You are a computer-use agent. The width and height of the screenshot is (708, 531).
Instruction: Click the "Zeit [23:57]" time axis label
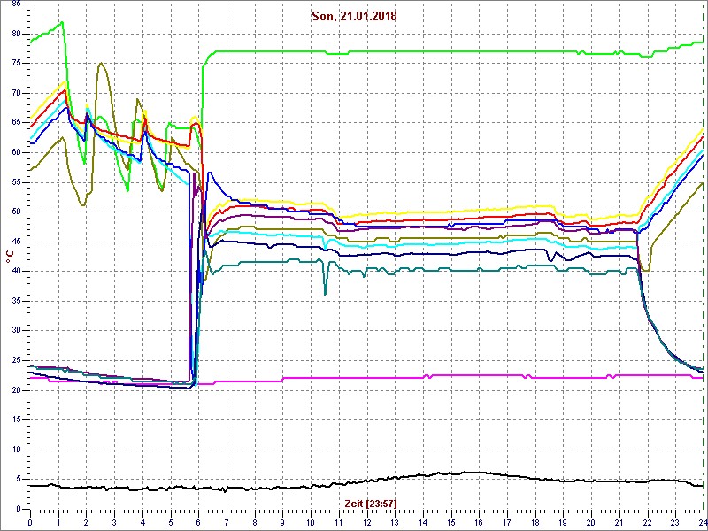(x=371, y=504)
